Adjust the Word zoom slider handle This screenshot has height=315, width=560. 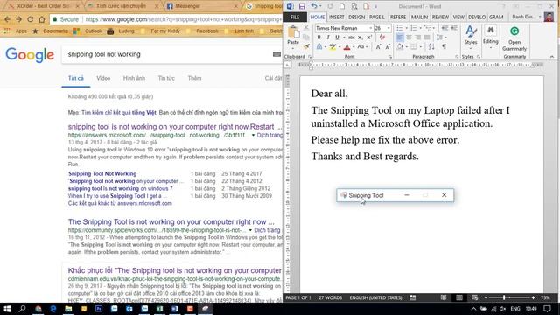[x=504, y=297]
